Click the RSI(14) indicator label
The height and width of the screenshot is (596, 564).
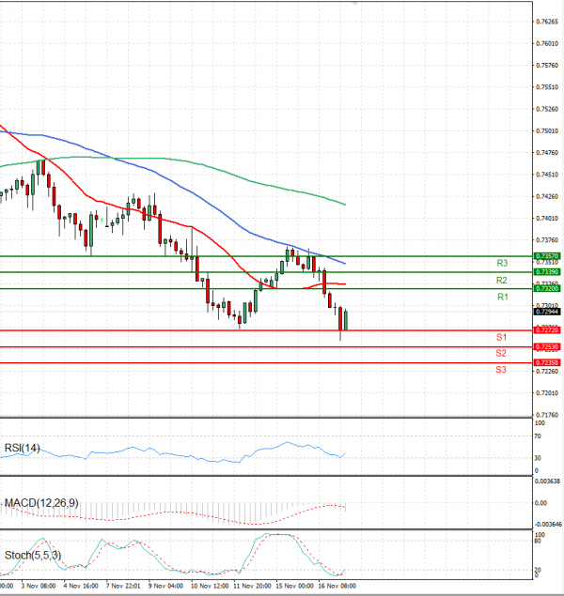pos(22,448)
